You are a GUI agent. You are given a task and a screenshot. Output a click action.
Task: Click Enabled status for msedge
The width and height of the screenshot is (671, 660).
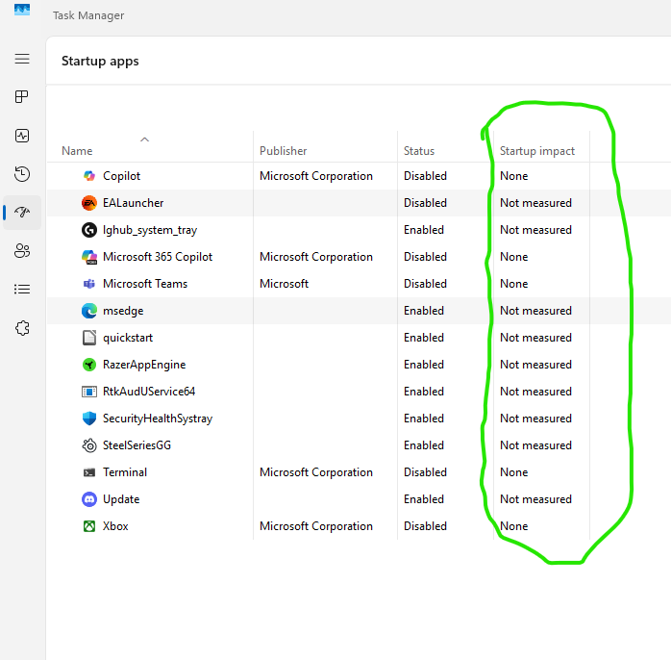424,311
